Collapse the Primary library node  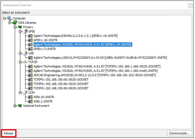15,27
